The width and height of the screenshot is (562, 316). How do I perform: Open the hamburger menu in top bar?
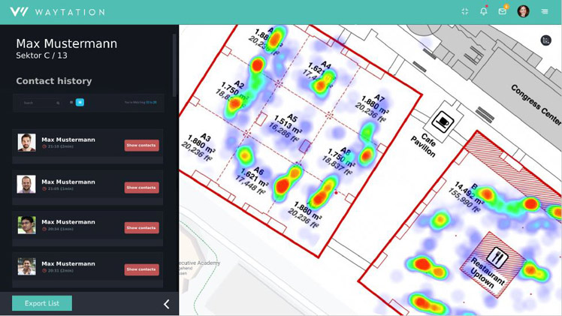tap(545, 11)
